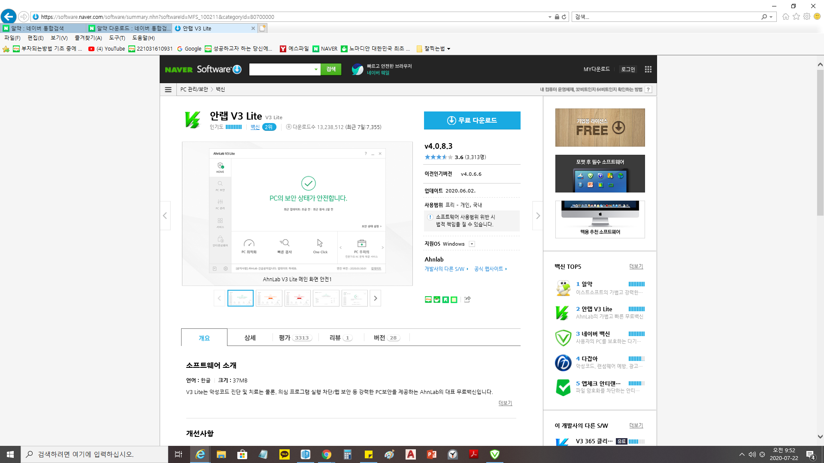824x463 pixels.
Task: Open the favorites star icon
Action: click(796, 17)
